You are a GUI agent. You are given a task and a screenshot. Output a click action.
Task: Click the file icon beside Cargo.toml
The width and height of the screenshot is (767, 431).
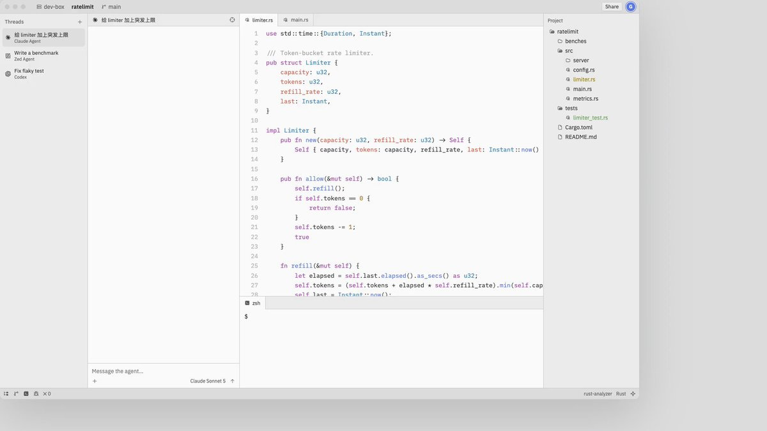[559, 127]
